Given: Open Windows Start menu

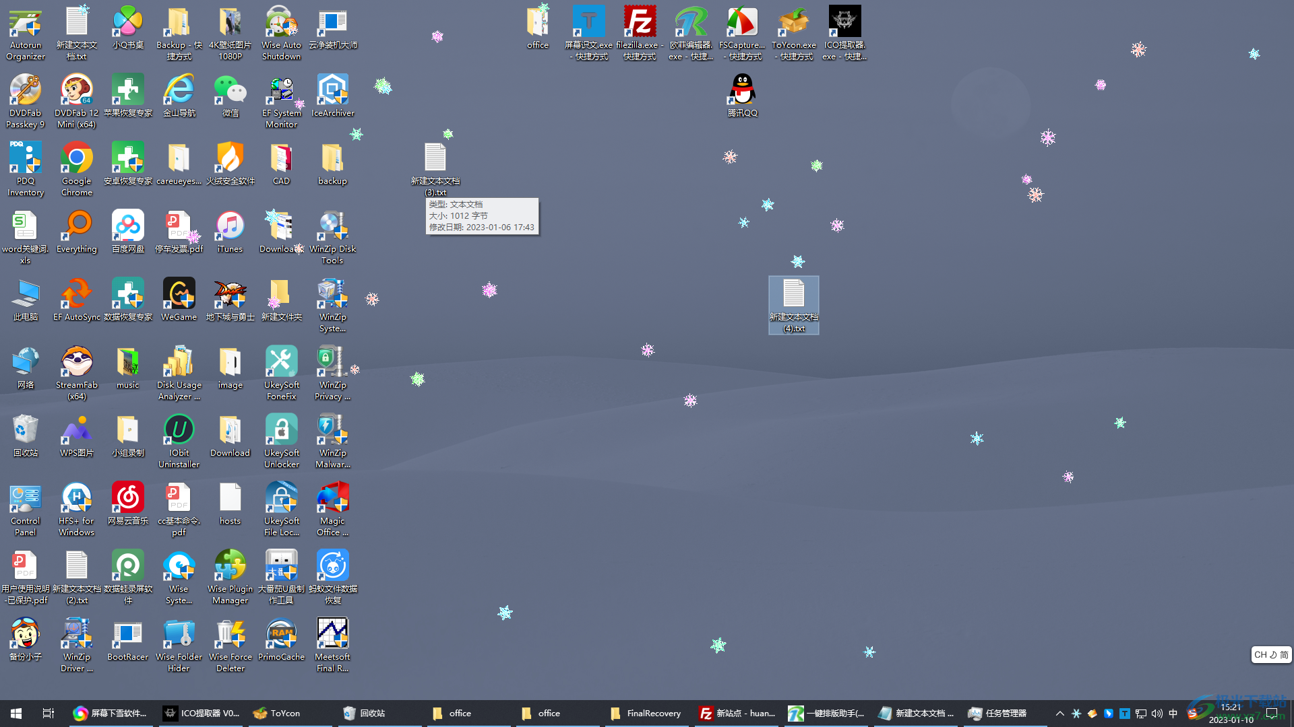Looking at the screenshot, I should [x=16, y=713].
